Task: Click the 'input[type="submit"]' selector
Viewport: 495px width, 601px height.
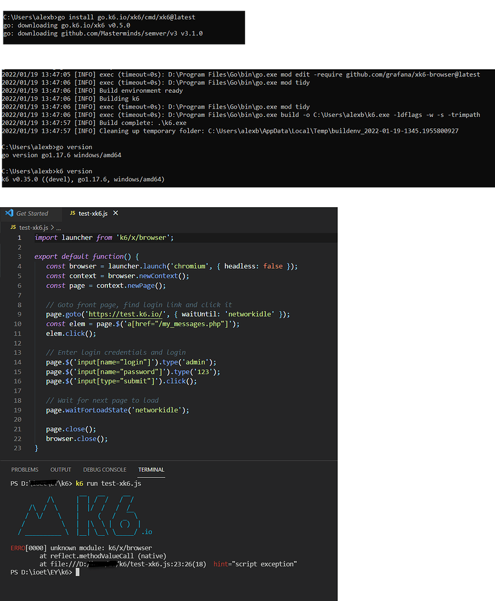Action: click(x=116, y=381)
